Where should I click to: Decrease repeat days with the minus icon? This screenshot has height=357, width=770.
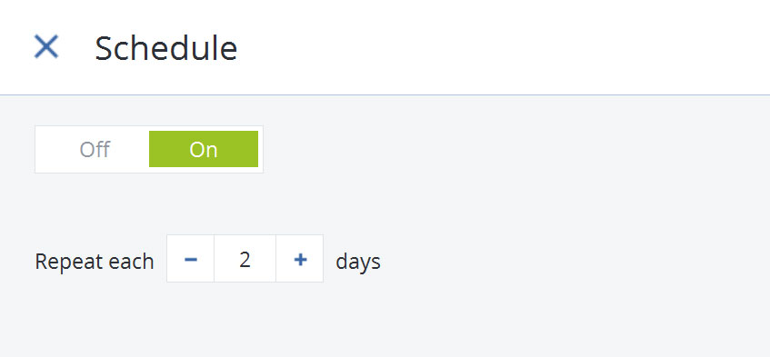[191, 258]
